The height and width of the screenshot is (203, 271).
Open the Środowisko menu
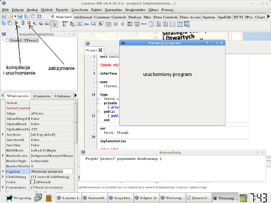(x=135, y=10)
